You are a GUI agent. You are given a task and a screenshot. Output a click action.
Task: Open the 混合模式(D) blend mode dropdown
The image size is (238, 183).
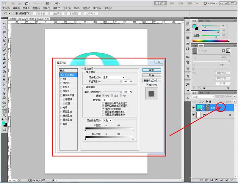114,77
